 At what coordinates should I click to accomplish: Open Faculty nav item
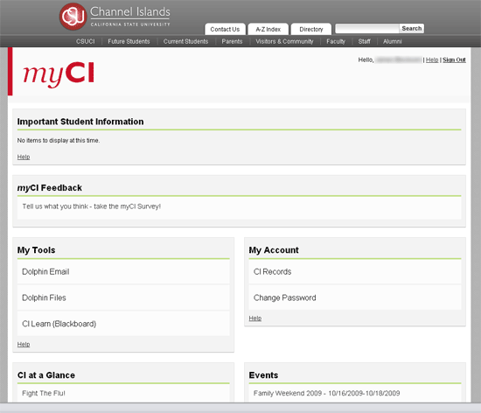(x=336, y=41)
